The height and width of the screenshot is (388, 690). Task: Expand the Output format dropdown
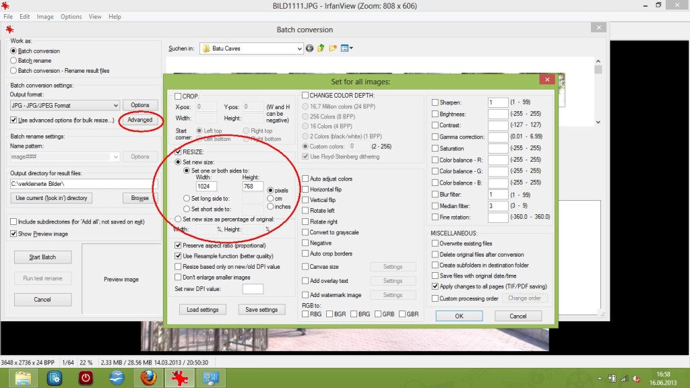pyautogui.click(x=115, y=106)
